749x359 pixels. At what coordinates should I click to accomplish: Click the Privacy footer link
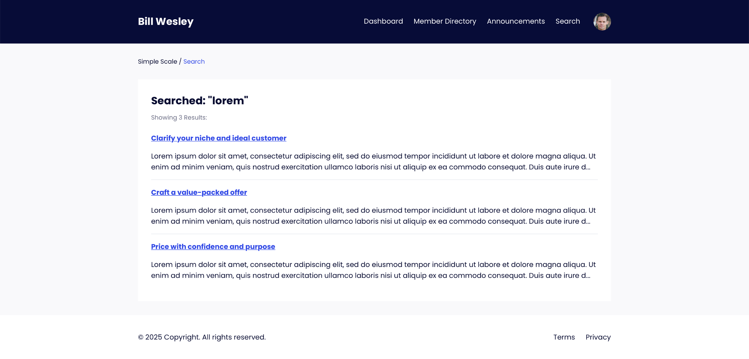598,337
